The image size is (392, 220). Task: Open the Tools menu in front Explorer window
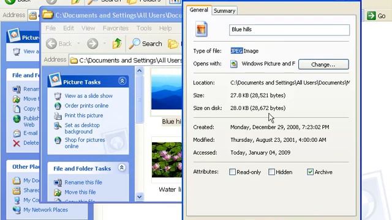coord(144,28)
